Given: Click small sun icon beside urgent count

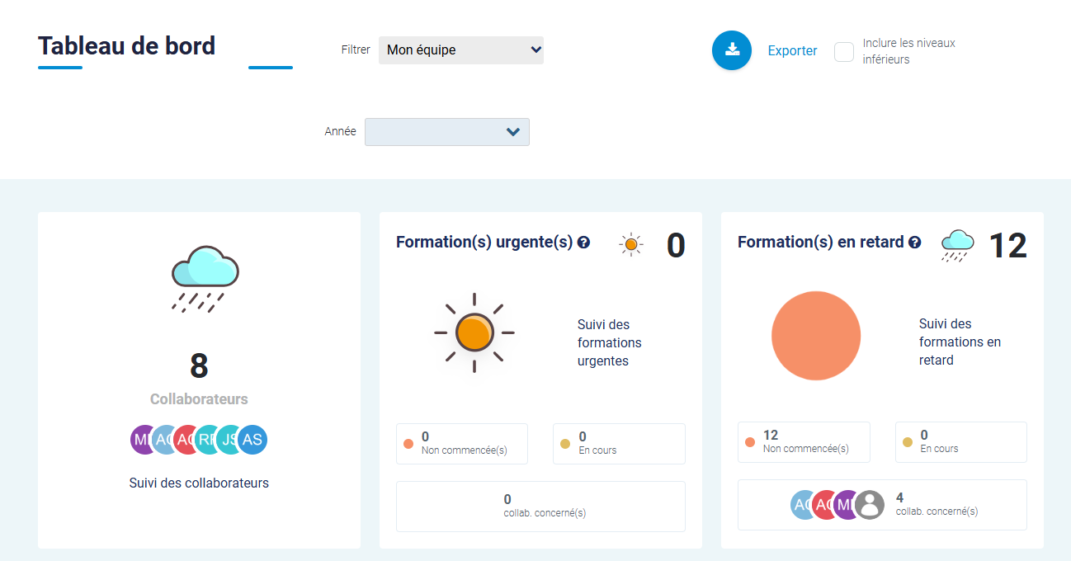Looking at the screenshot, I should 631,244.
